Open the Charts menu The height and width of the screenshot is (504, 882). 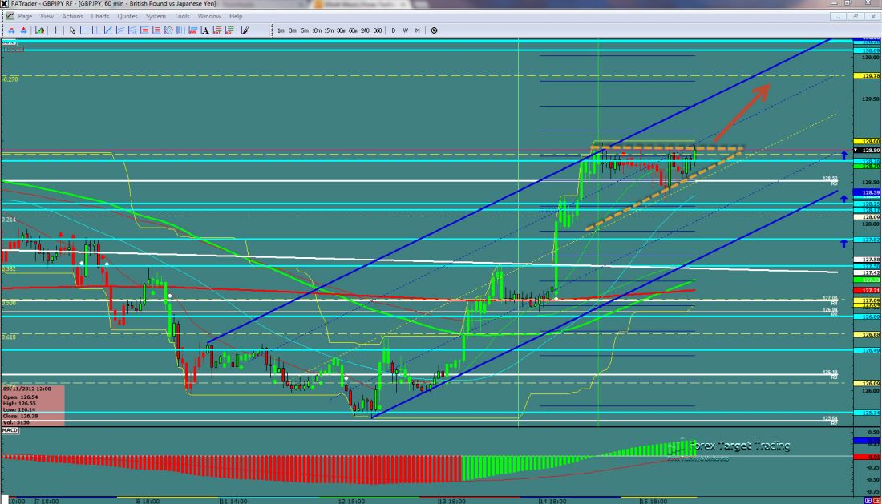point(100,16)
